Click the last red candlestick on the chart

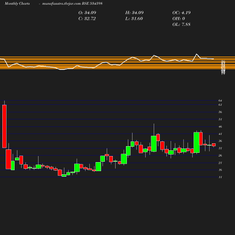pyautogui.click(x=214, y=145)
